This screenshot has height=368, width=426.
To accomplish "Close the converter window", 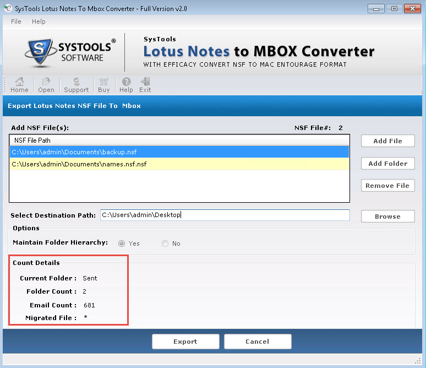I will (x=412, y=9).
